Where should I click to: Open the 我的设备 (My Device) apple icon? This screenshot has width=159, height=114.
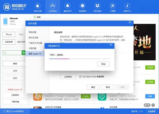pos(38,6)
